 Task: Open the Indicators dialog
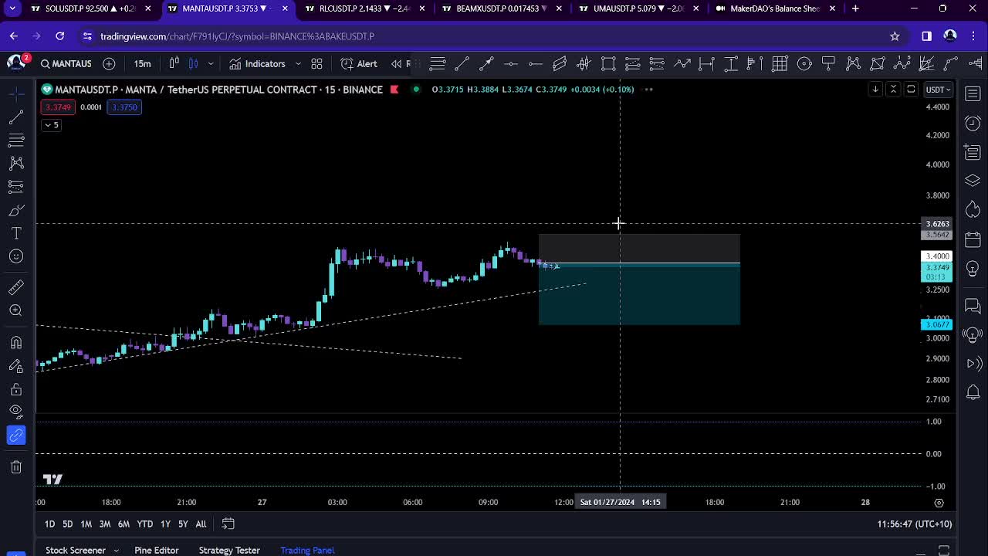point(258,63)
